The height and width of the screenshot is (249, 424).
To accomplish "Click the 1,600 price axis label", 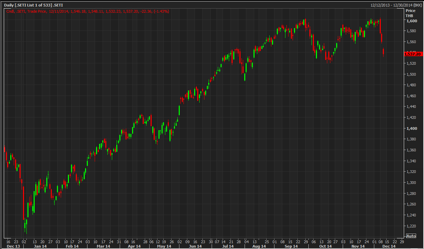I will pos(411,21).
